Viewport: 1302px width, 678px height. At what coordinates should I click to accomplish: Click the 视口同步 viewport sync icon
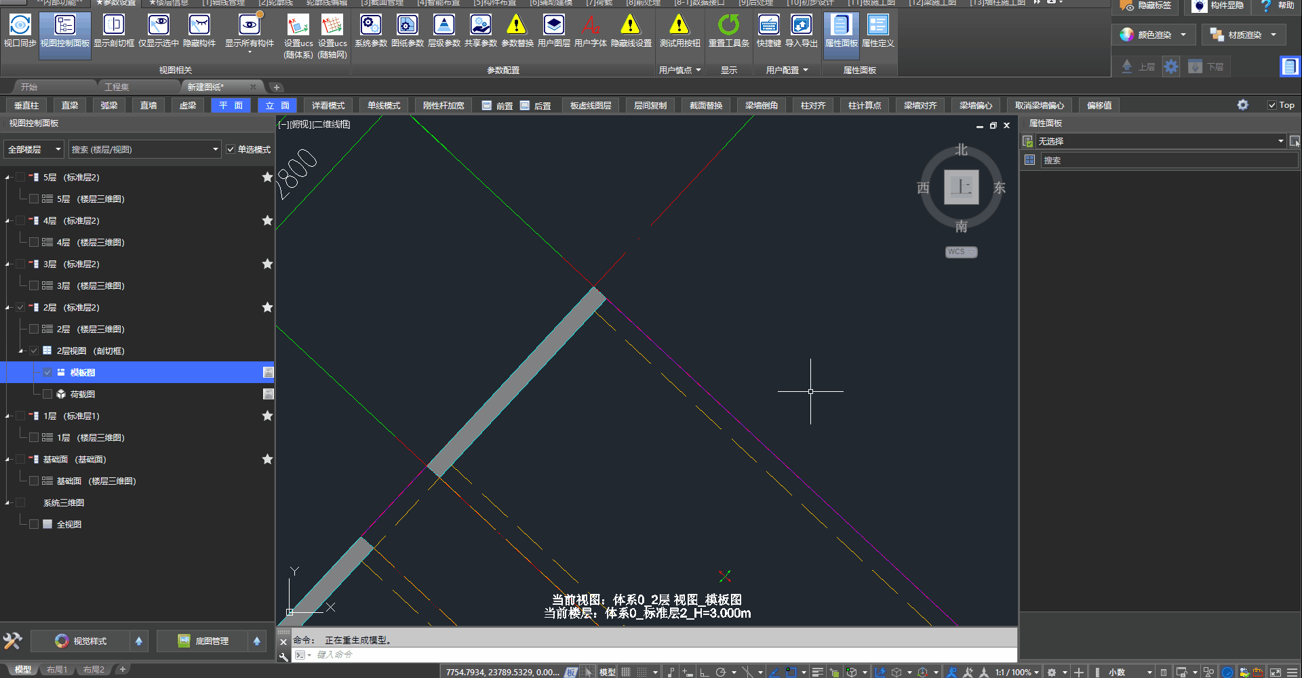tap(20, 31)
